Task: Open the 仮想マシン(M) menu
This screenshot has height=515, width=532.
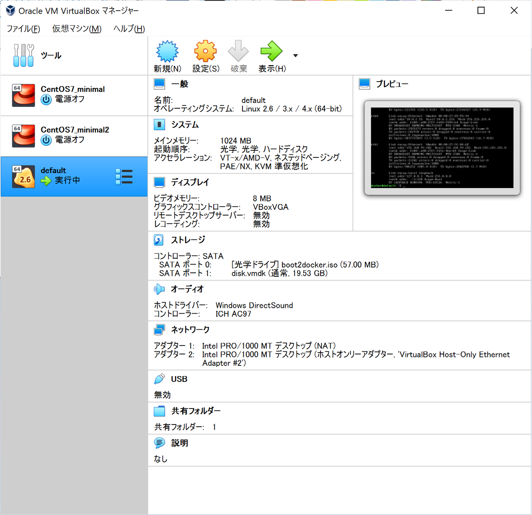Action: (77, 29)
